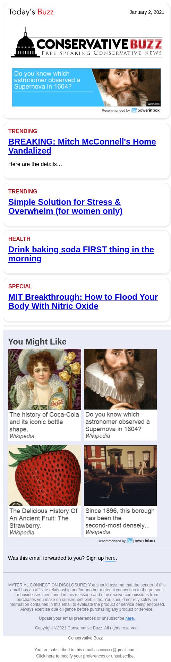The height and width of the screenshot is (662, 171).
Task: Click unsubscribe 'here' link in disclosure
Action: tap(129, 618)
